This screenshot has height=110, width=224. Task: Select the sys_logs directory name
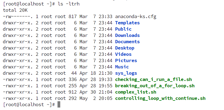[x=126, y=73]
